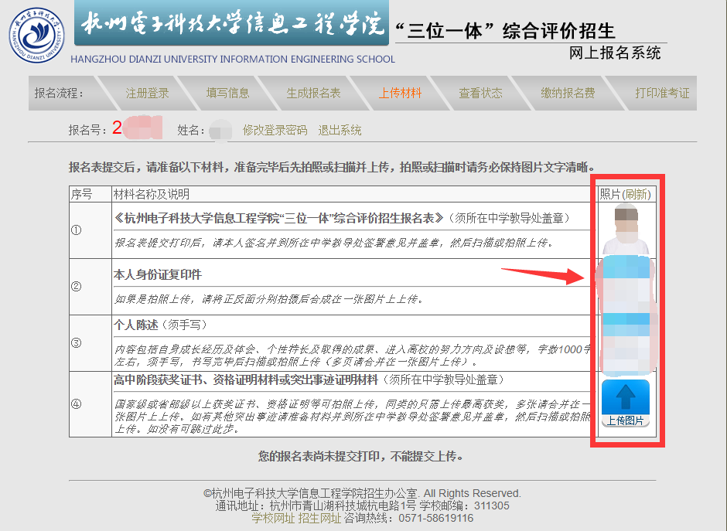Screen dimensions: 727x531
Task: Click the bold instruction line above table
Action: point(332,167)
